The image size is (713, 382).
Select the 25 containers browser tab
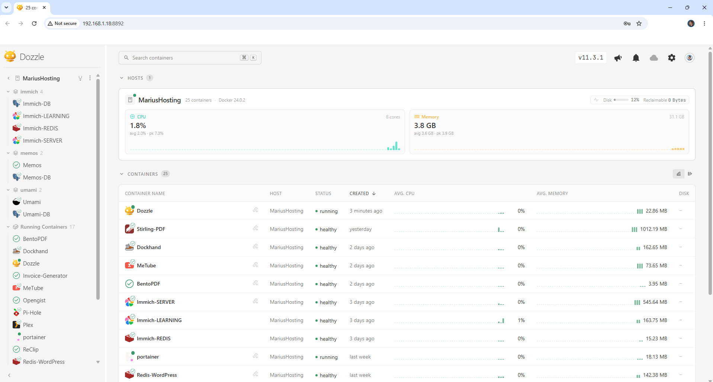[x=32, y=7]
